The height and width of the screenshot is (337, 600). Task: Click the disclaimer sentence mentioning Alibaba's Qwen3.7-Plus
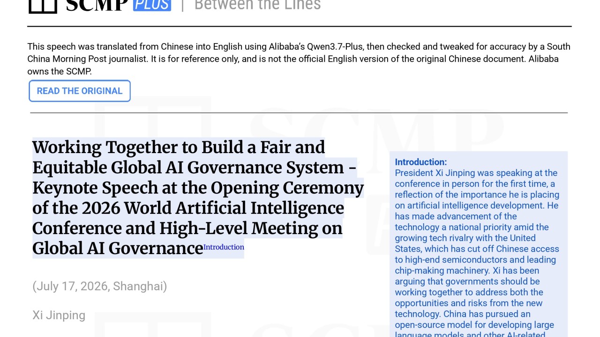pyautogui.click(x=299, y=52)
